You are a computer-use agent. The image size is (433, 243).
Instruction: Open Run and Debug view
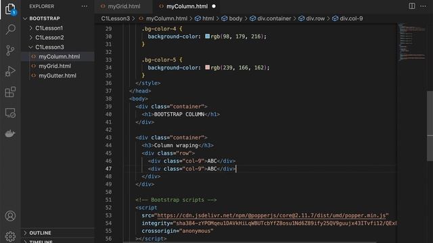pyautogui.click(x=10, y=71)
